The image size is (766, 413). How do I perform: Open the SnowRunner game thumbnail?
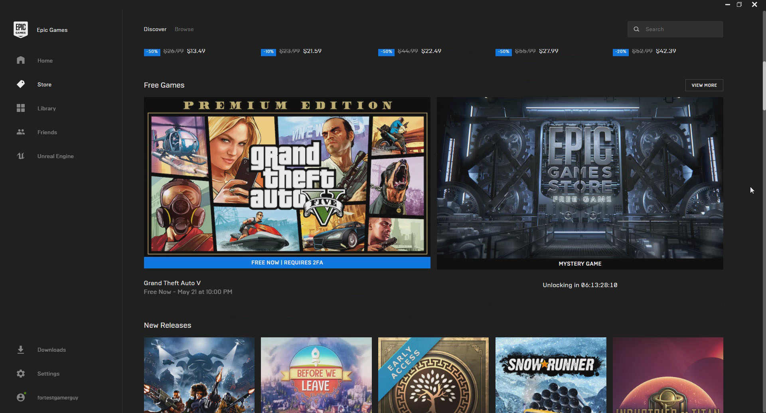coord(551,375)
